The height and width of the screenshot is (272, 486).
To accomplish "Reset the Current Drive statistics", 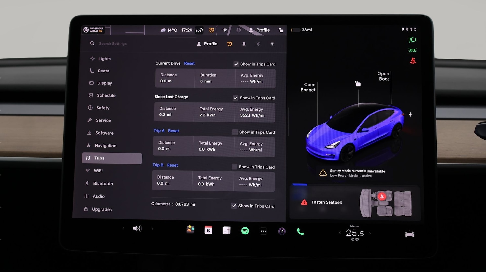I will [189, 63].
